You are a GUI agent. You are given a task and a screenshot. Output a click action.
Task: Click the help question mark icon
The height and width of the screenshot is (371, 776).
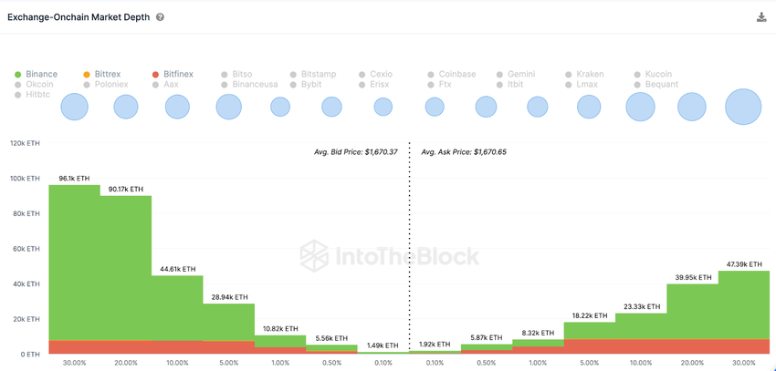coord(160,17)
